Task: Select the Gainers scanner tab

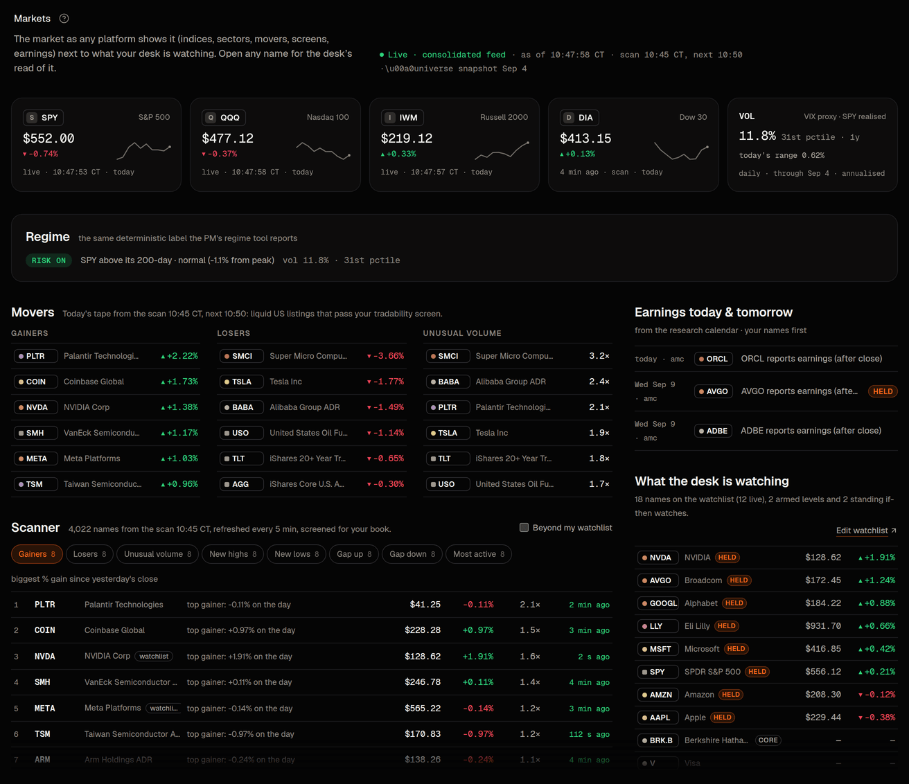Action: click(x=37, y=554)
